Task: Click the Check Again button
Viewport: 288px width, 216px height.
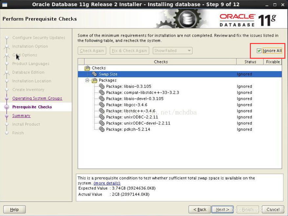Action: (x=92, y=51)
